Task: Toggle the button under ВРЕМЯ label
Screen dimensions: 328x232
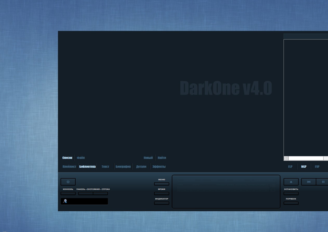Action: point(162,194)
